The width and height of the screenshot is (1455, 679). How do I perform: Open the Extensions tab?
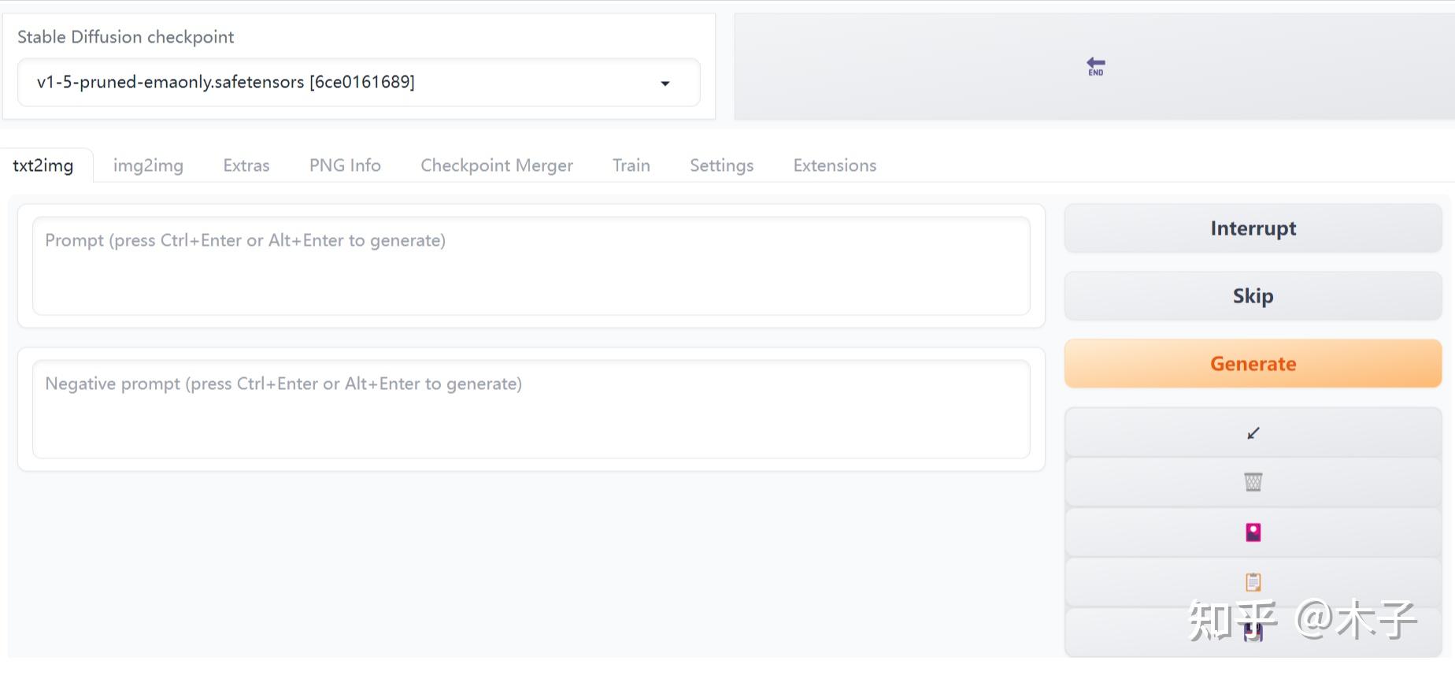click(x=835, y=165)
